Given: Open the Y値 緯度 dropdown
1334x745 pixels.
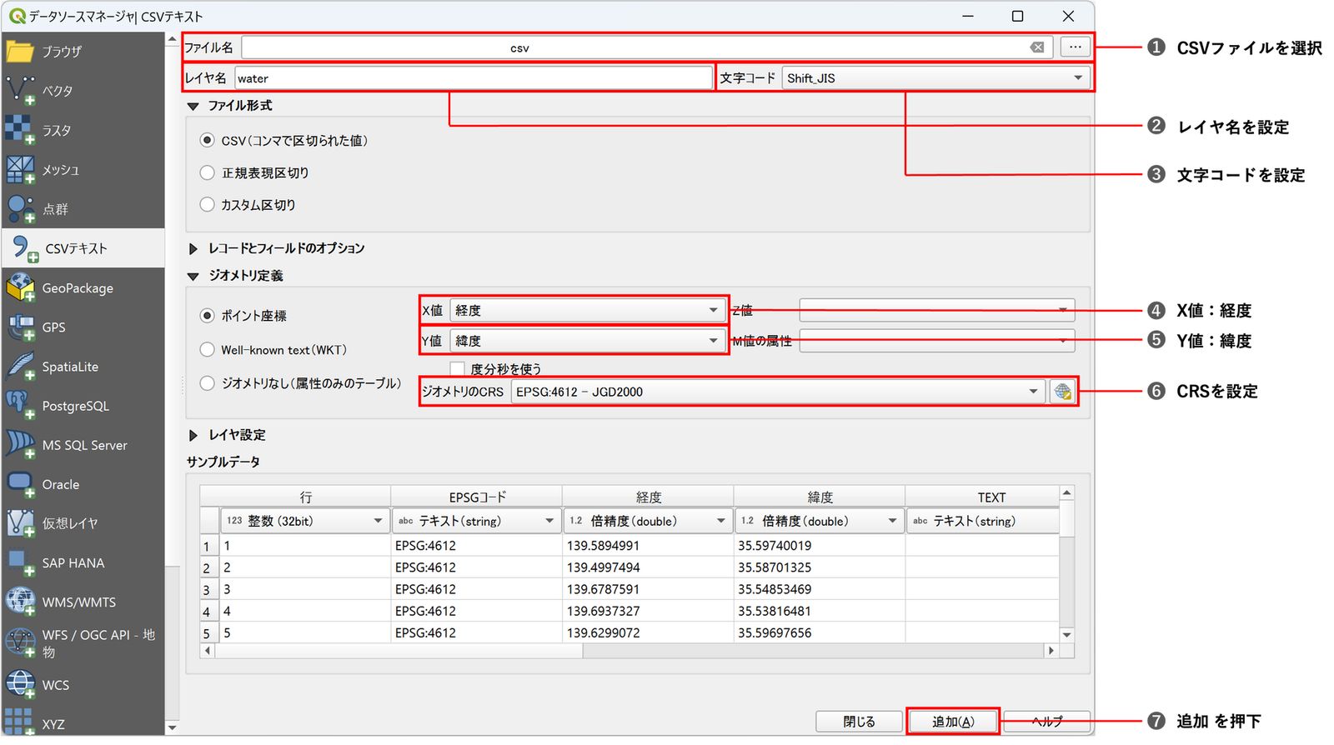Looking at the screenshot, I should point(588,341).
